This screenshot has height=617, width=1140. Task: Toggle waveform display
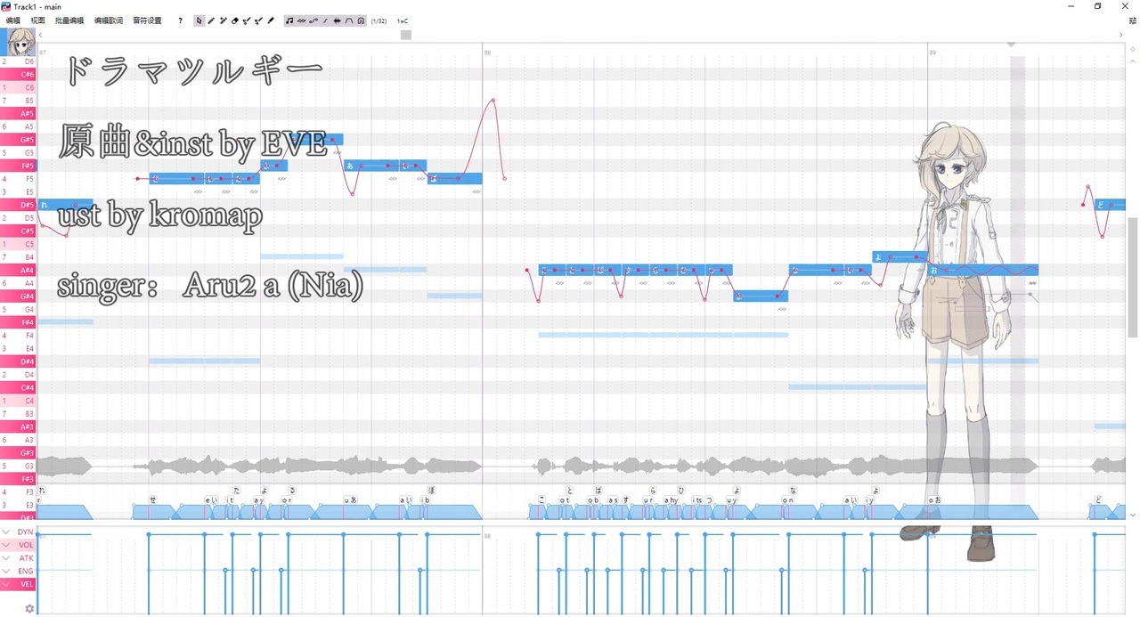tap(337, 20)
